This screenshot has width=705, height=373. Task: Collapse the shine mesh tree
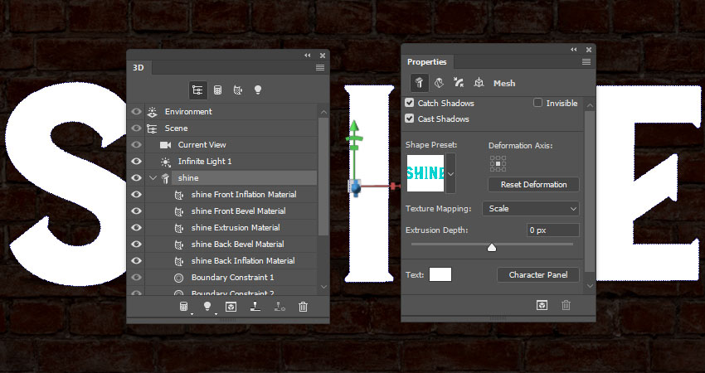pyautogui.click(x=153, y=178)
